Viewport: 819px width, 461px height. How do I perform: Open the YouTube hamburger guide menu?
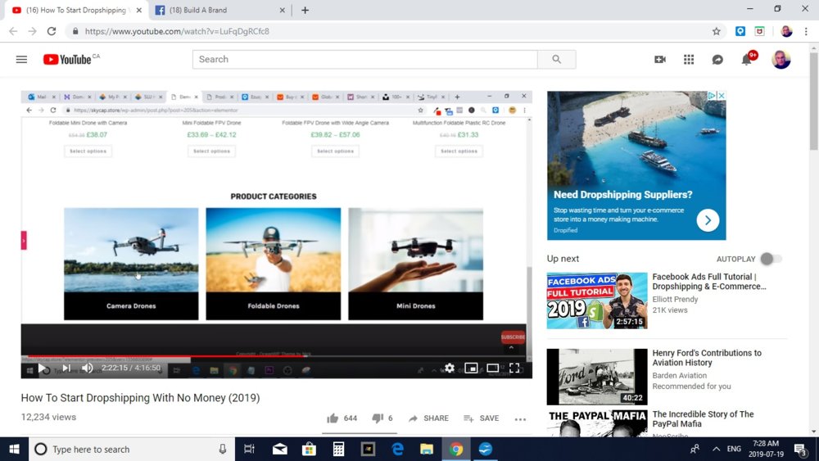point(21,60)
